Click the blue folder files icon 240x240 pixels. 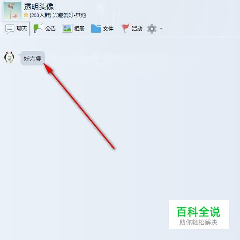[96, 28]
